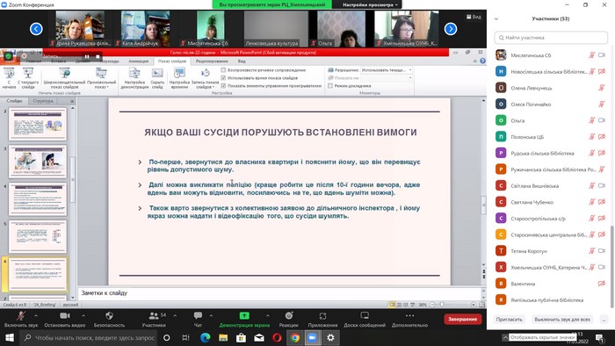Click the Вид layout button in Zoom
This screenshot has height=346, width=615.
[x=474, y=17]
